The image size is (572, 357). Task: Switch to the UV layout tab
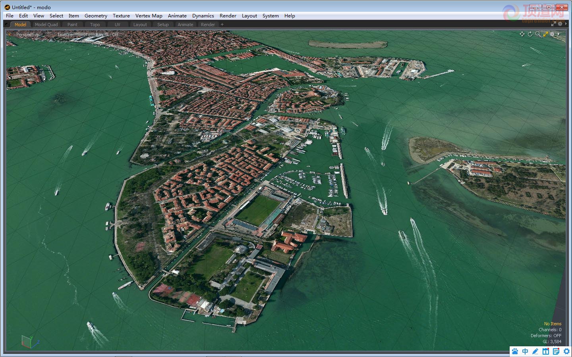pos(118,25)
